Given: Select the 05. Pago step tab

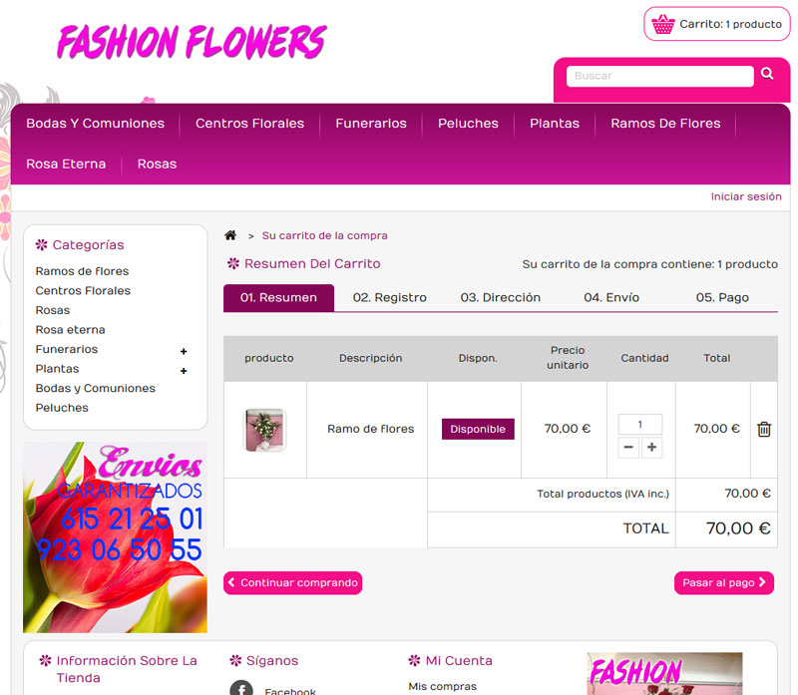Looking at the screenshot, I should coord(721,297).
